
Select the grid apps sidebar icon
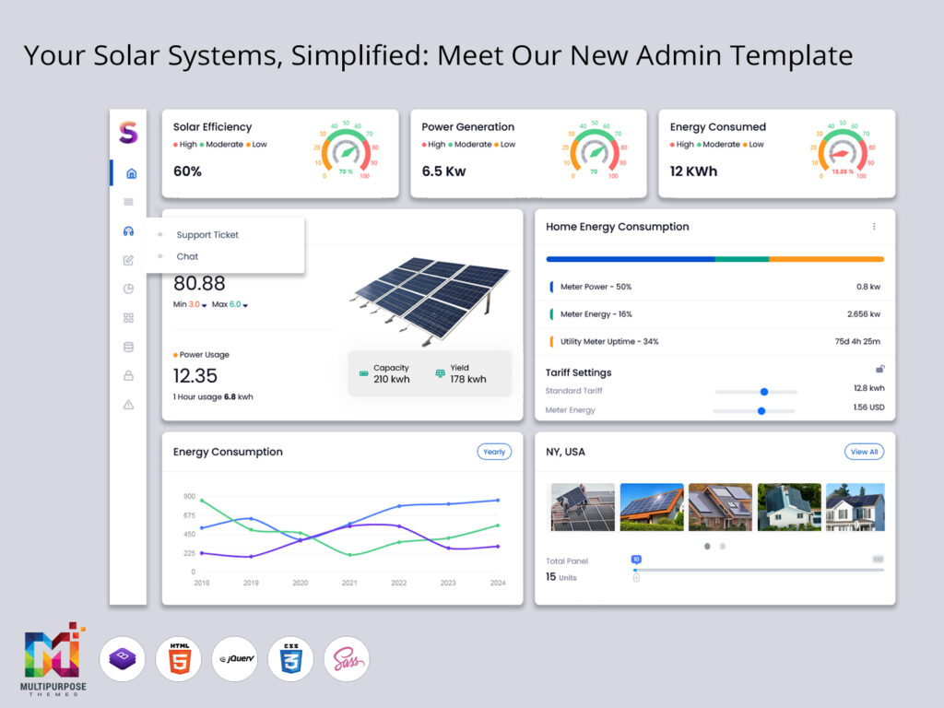(128, 318)
